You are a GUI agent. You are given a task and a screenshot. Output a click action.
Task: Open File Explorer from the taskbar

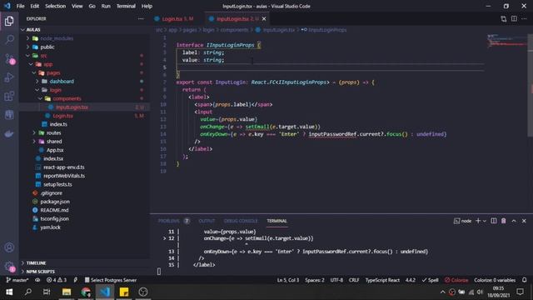click(x=67, y=292)
